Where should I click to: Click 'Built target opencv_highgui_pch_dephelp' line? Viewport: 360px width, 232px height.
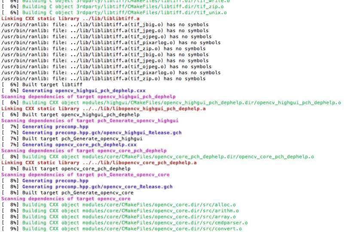[x=70, y=114]
